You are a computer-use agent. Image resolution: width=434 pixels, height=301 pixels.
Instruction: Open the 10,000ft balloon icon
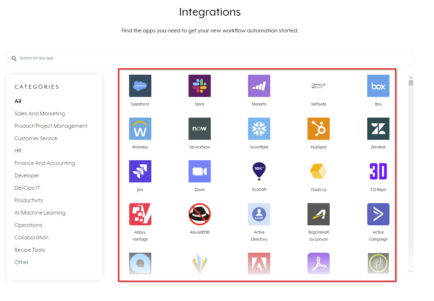(259, 171)
